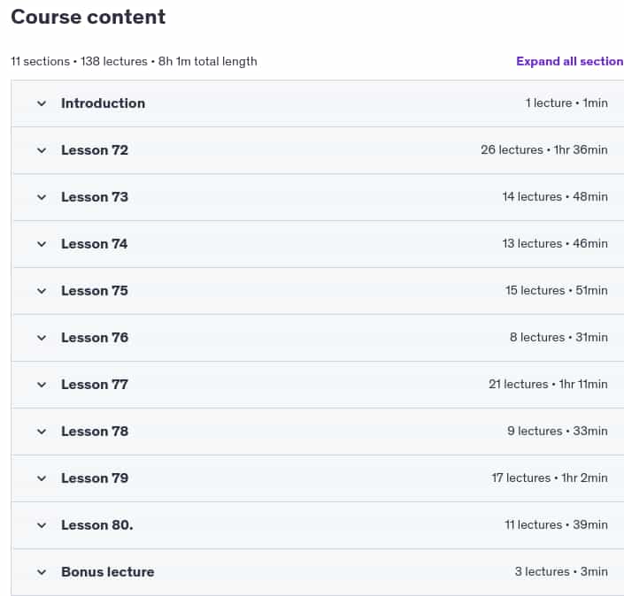The width and height of the screenshot is (624, 596).
Task: Select the Lesson 73 title
Action: click(95, 197)
